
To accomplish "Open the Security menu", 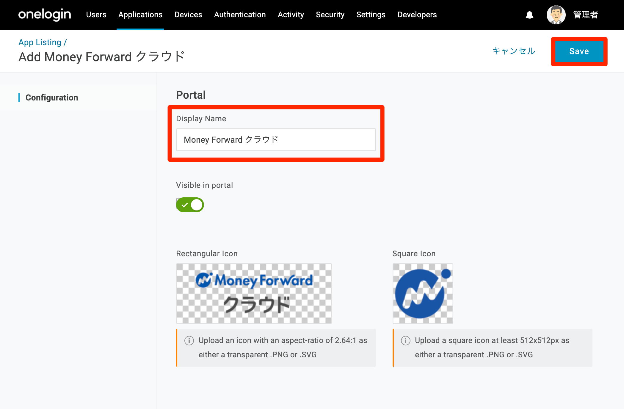I will [x=330, y=15].
